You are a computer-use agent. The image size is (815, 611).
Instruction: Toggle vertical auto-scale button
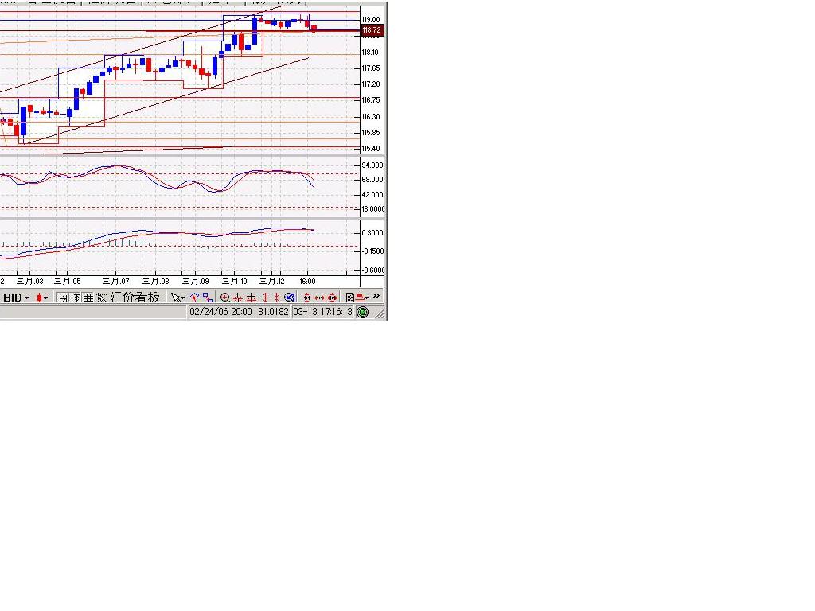(x=76, y=298)
